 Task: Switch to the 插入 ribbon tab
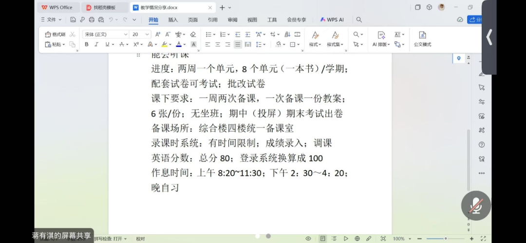pyautogui.click(x=173, y=20)
